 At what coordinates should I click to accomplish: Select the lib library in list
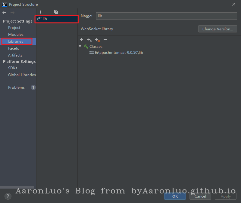pyautogui.click(x=45, y=19)
